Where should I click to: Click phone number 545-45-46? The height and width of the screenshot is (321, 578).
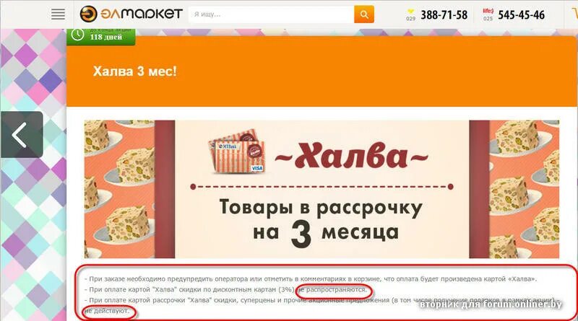521,14
